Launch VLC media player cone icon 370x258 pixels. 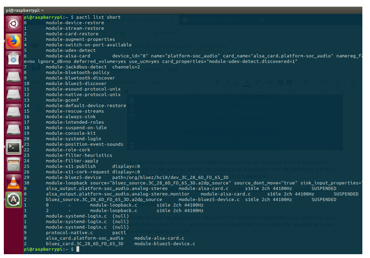click(x=13, y=182)
